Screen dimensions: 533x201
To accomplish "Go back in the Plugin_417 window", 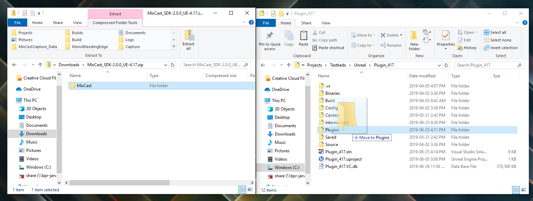I will click(263, 65).
